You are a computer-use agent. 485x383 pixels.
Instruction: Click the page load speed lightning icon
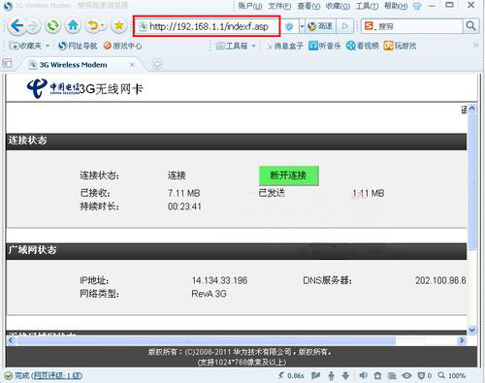point(281,375)
